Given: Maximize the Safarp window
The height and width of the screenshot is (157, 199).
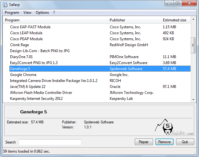Looking at the screenshot, I should [x=178, y=3].
